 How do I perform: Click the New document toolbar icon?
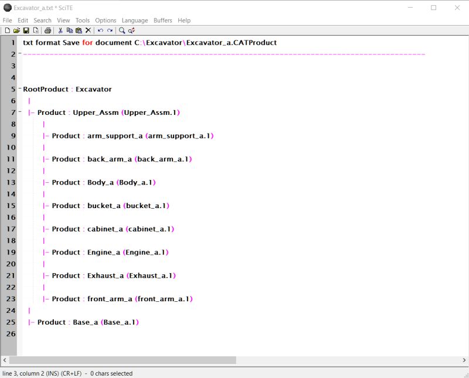pyautogui.click(x=8, y=30)
